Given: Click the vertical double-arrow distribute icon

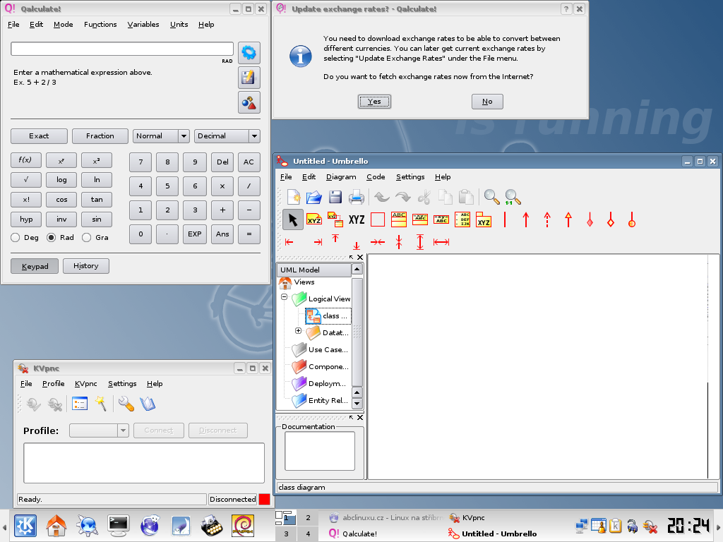Looking at the screenshot, I should click(420, 242).
